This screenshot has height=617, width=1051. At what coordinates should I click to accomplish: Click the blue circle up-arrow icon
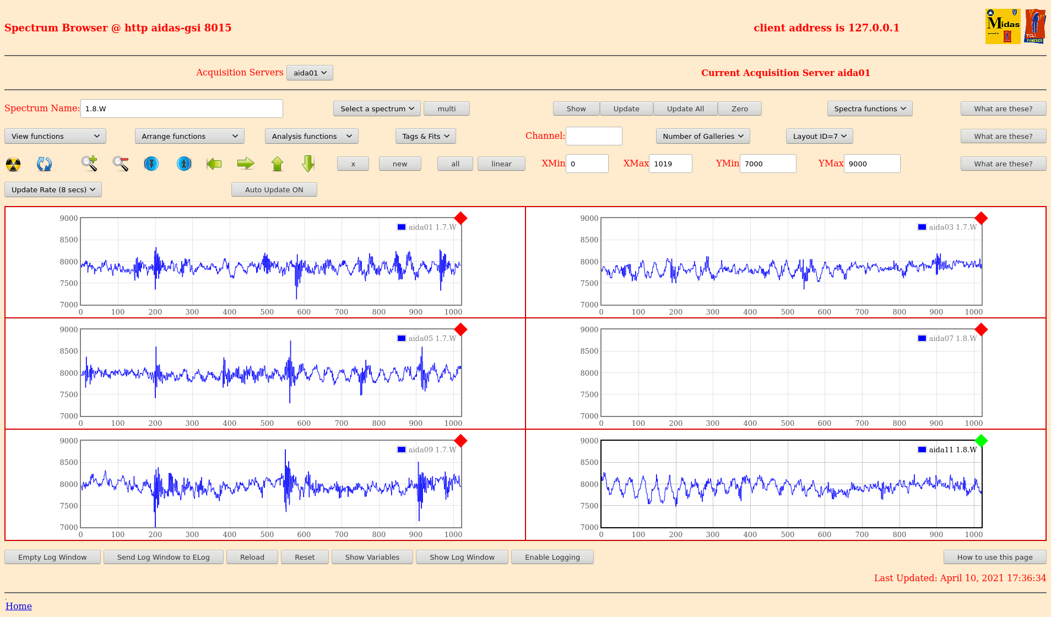click(x=184, y=164)
